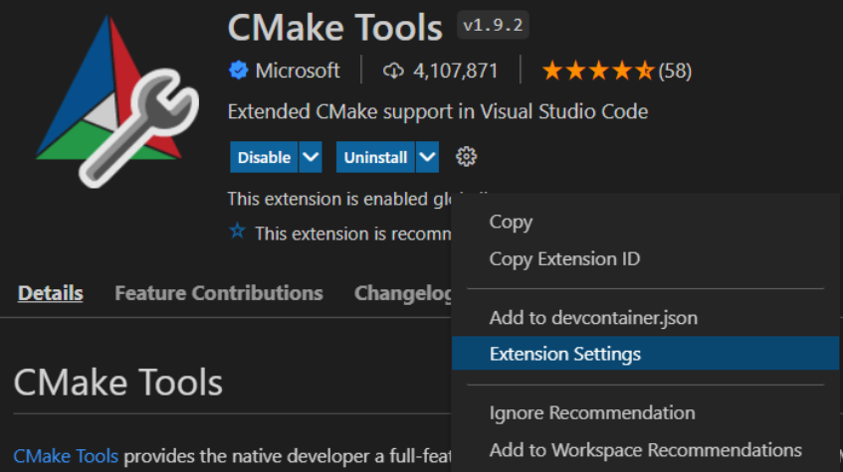Uninstall the CMake Tools extension
The image size is (843, 472).
tap(375, 157)
